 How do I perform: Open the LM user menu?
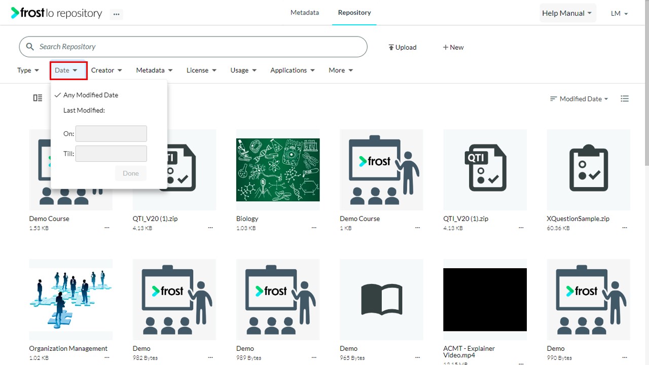coord(620,14)
